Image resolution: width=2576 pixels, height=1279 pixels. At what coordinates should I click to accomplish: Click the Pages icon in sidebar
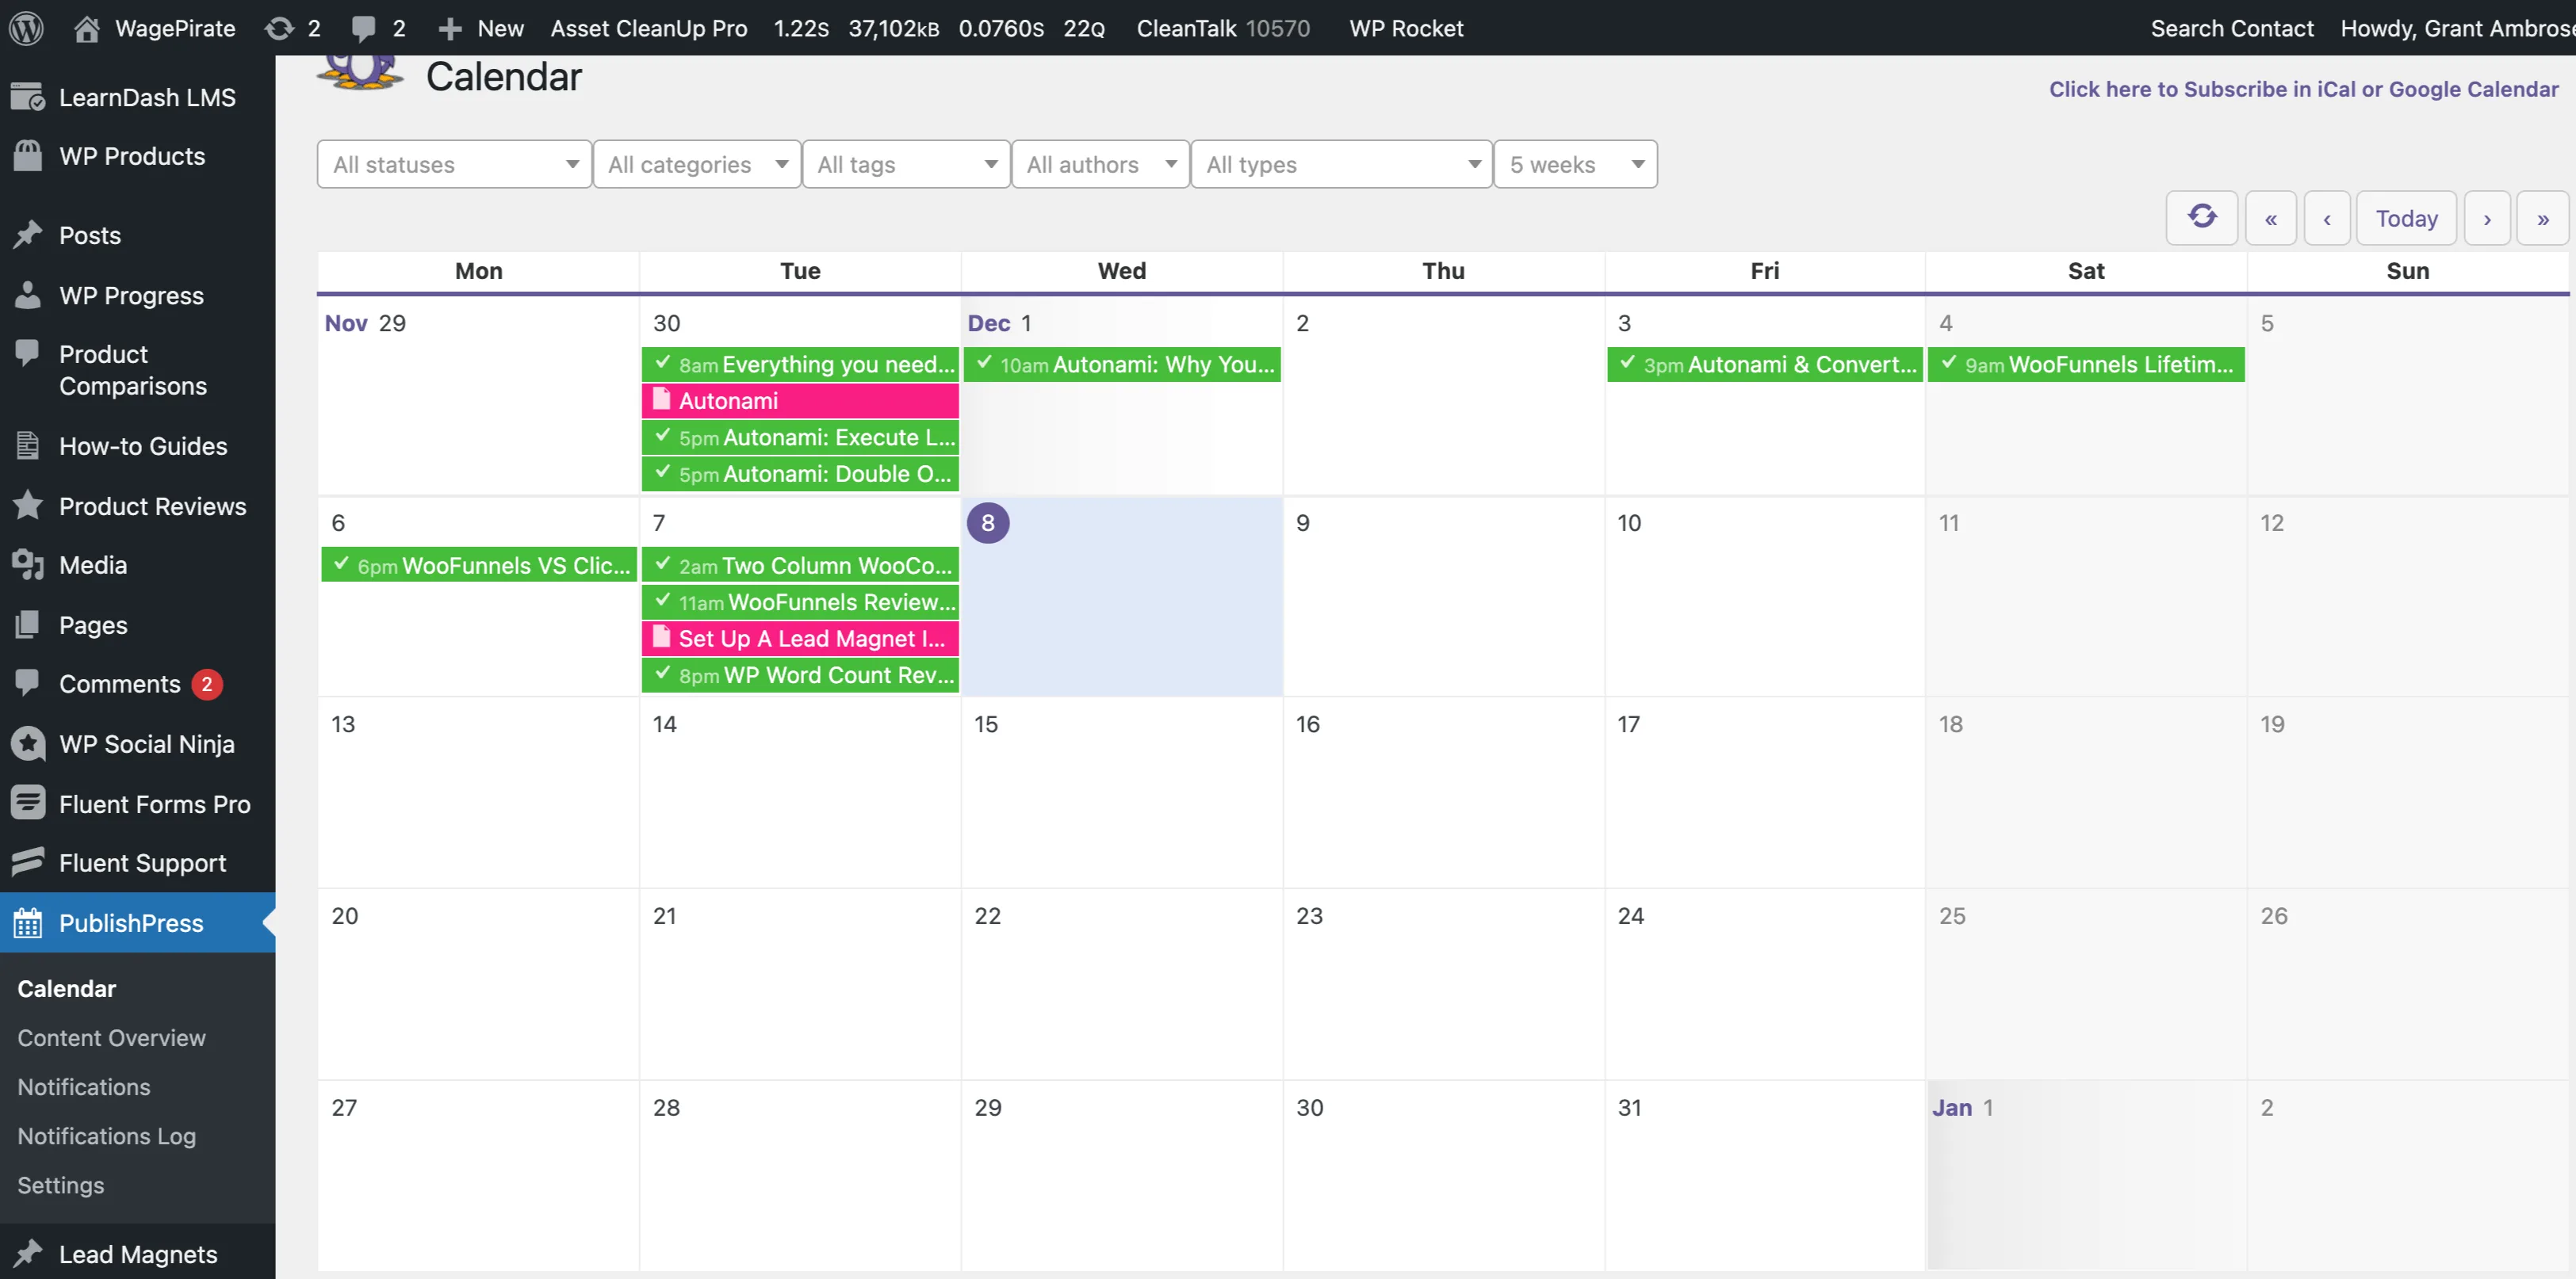28,624
